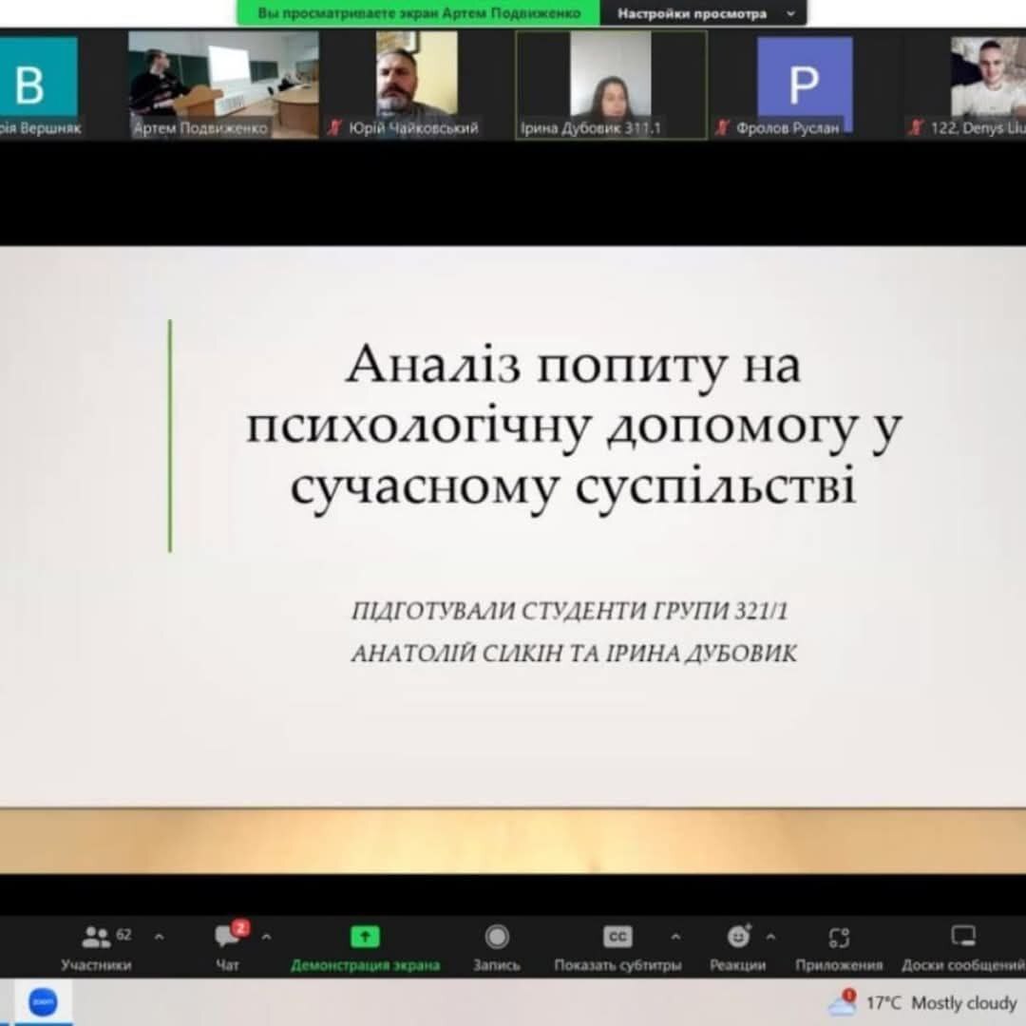Open the Приложения apps icon

[839, 938]
